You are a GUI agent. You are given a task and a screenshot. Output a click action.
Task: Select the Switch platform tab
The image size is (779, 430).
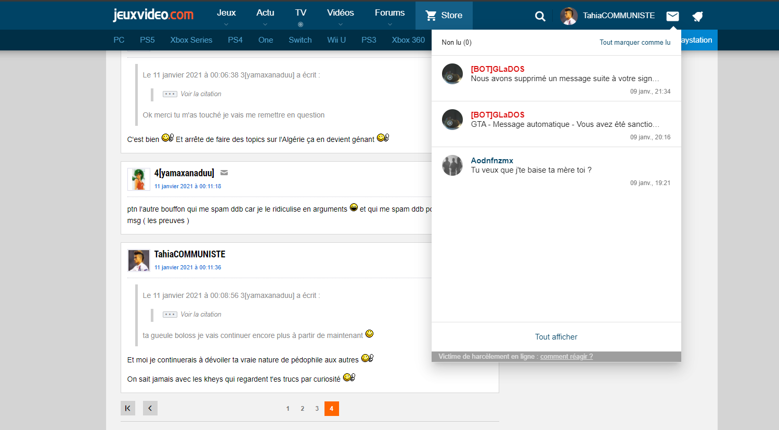click(x=300, y=40)
